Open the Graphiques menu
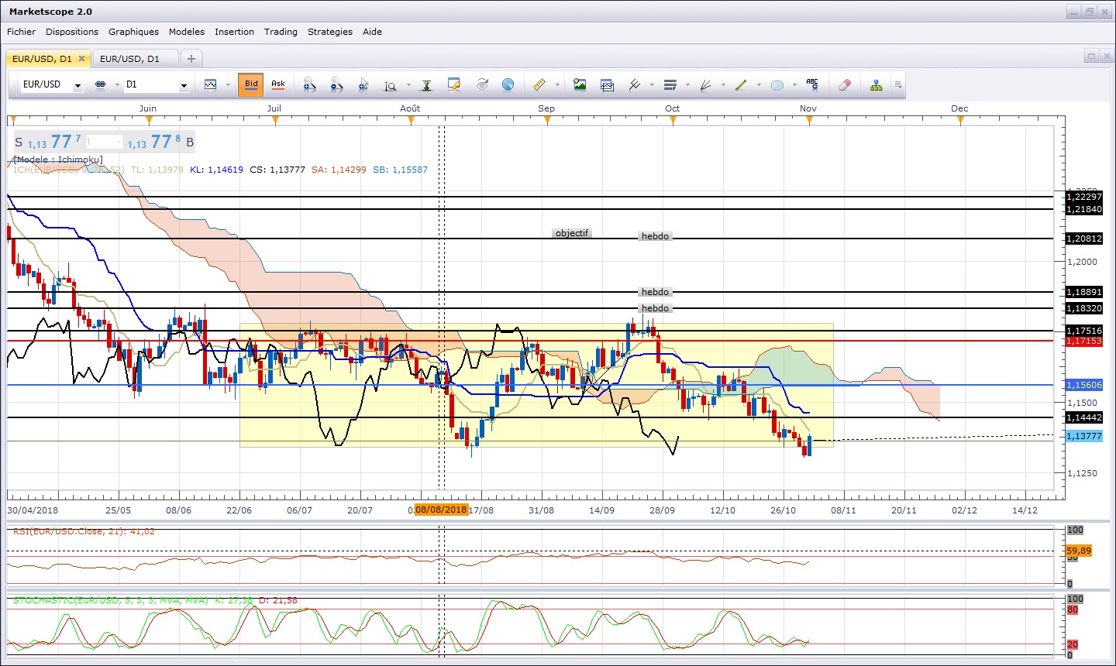 point(133,32)
